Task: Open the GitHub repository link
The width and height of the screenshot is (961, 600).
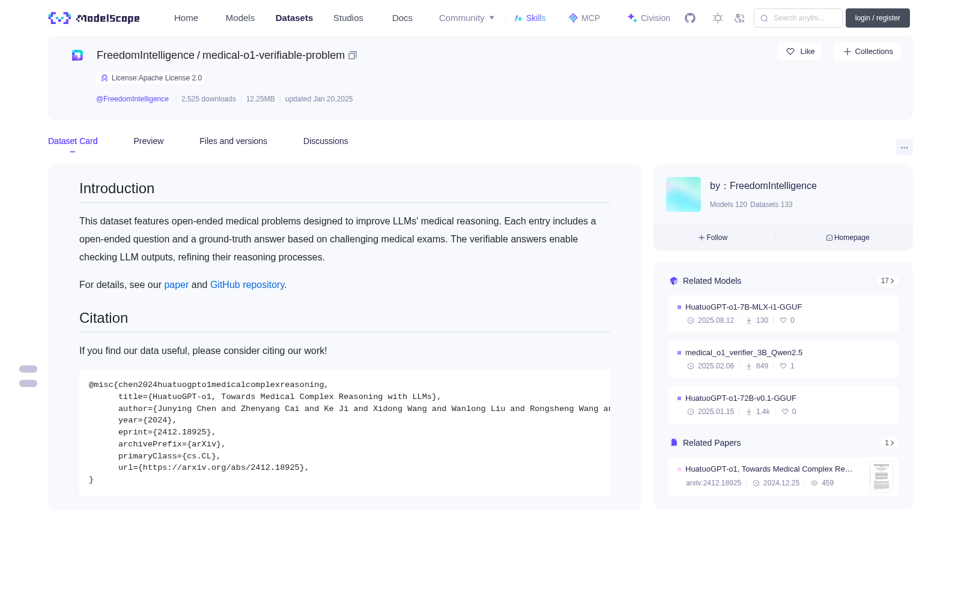Action: point(247,285)
